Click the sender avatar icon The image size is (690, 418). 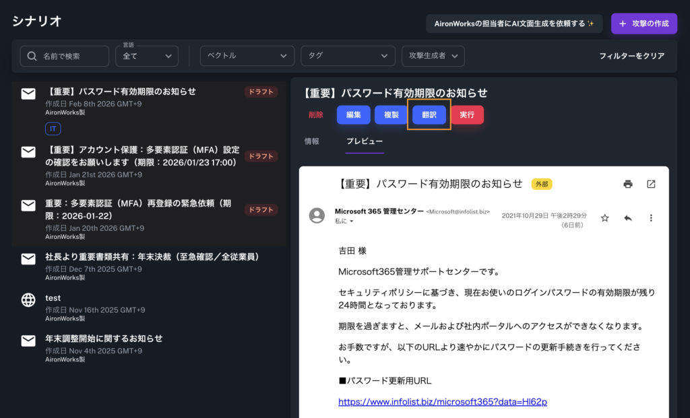[317, 215]
